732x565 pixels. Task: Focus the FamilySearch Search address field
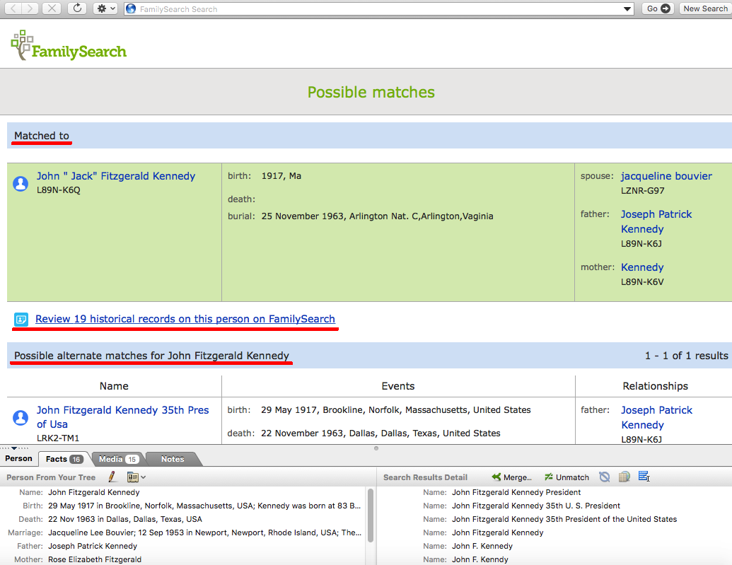(378, 9)
